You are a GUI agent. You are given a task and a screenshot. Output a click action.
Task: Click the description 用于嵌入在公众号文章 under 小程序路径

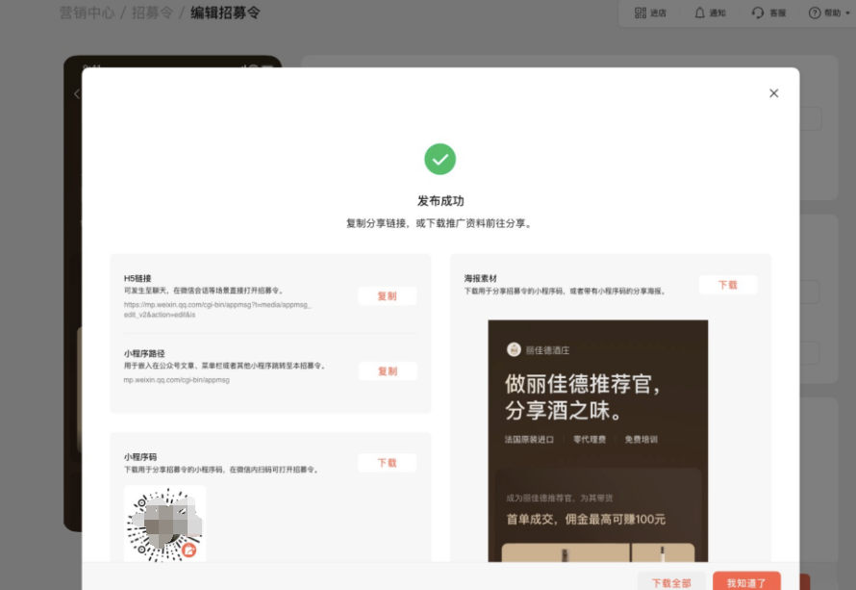click(x=225, y=366)
